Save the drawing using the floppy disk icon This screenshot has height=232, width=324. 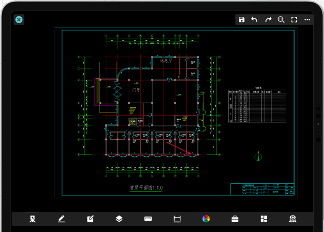[242, 20]
